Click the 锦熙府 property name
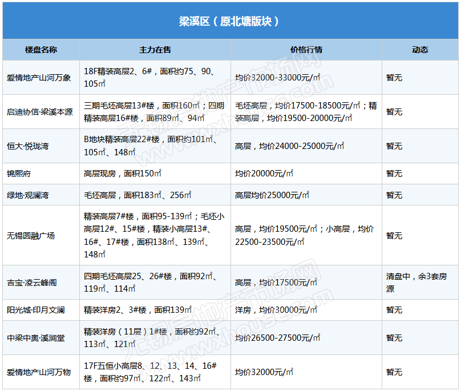This screenshot has width=461, height=391. click(19, 174)
